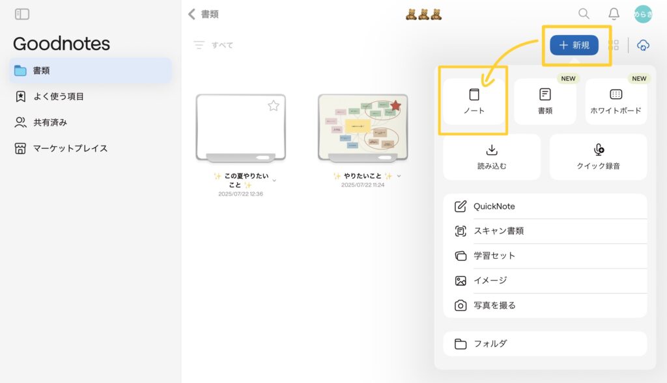Select スキャン書類 from the menu

point(498,231)
